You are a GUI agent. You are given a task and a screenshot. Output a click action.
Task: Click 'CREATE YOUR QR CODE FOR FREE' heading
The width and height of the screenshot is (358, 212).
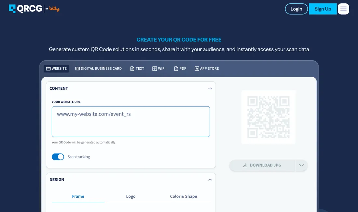click(x=179, y=40)
